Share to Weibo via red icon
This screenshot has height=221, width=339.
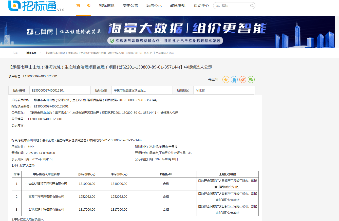pyautogui.click(x=243, y=80)
